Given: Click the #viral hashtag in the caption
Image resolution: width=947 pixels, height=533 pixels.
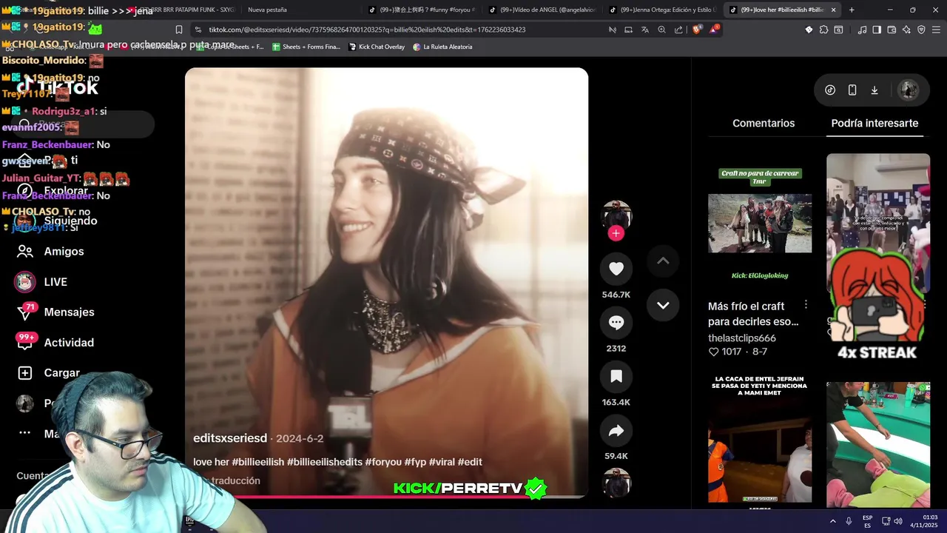Looking at the screenshot, I should pos(442,462).
